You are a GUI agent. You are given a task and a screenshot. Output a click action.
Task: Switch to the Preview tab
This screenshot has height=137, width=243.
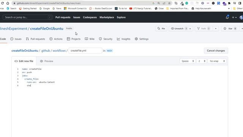coord(46,61)
